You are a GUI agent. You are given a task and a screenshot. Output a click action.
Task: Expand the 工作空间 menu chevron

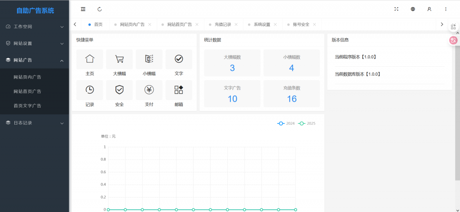pos(62,27)
